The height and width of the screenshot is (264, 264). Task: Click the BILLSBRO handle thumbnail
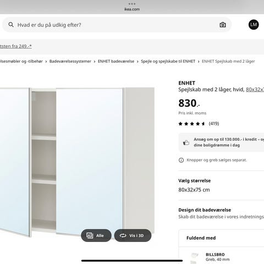tap(194, 257)
